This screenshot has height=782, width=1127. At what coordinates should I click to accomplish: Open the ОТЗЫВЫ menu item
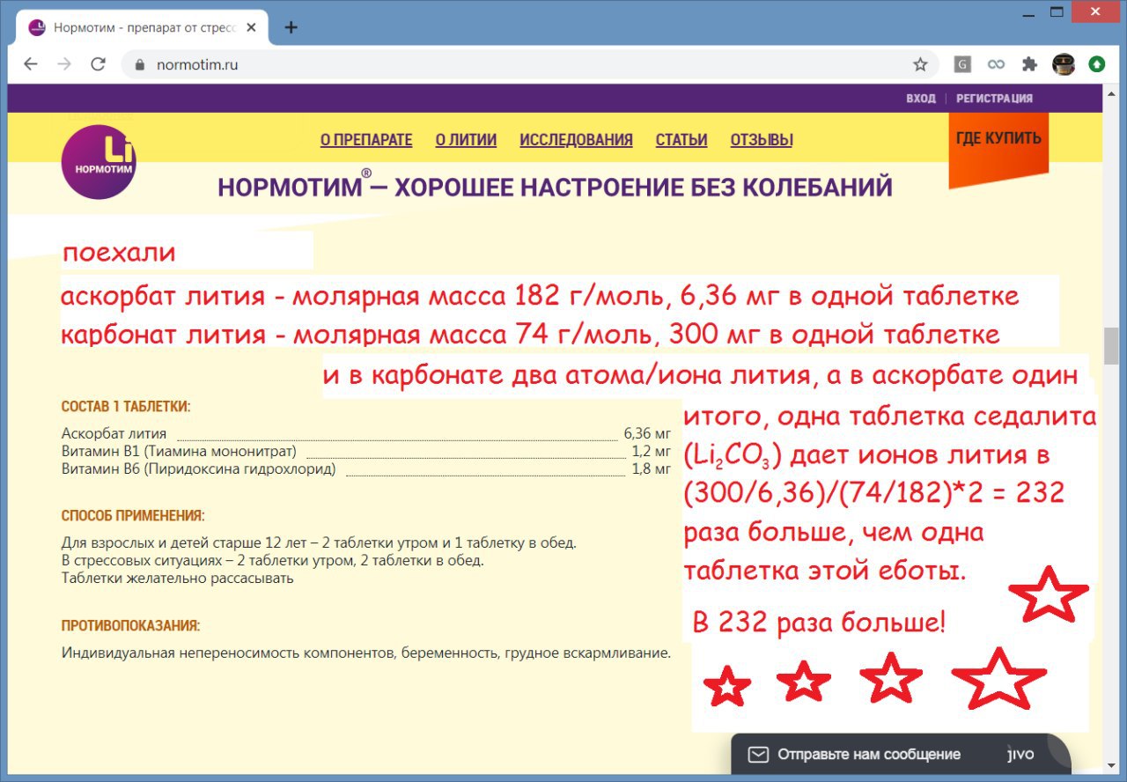click(x=762, y=140)
